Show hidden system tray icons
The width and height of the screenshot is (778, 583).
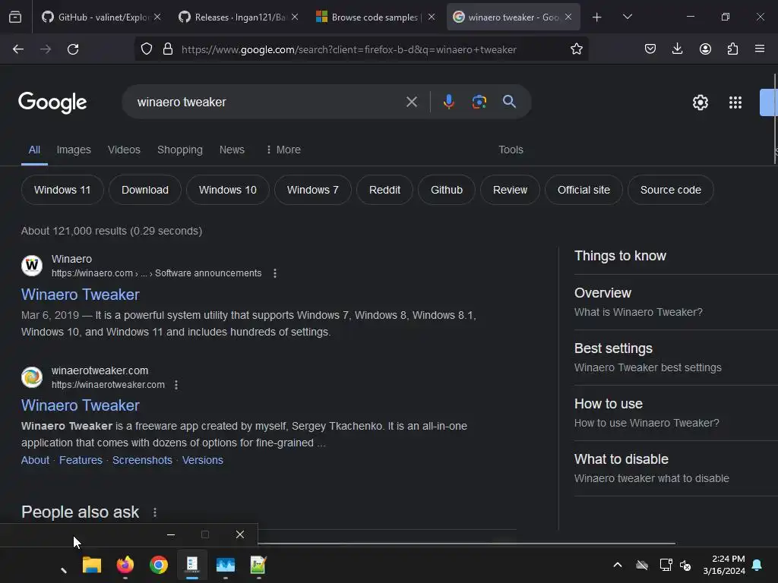618,565
